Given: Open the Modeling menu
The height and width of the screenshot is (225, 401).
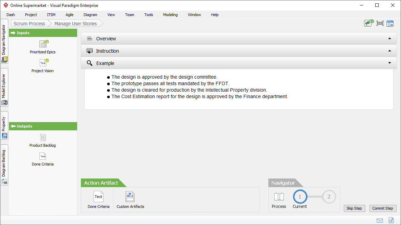Looking at the screenshot, I should click(170, 15).
